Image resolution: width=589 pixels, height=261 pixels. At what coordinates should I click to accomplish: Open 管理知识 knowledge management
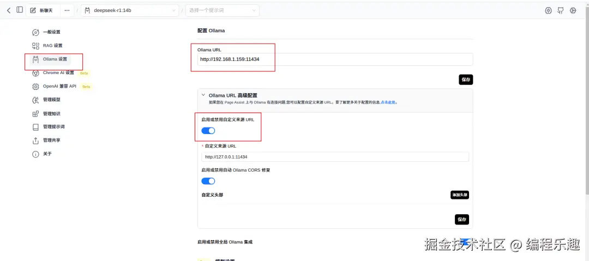pos(46,113)
